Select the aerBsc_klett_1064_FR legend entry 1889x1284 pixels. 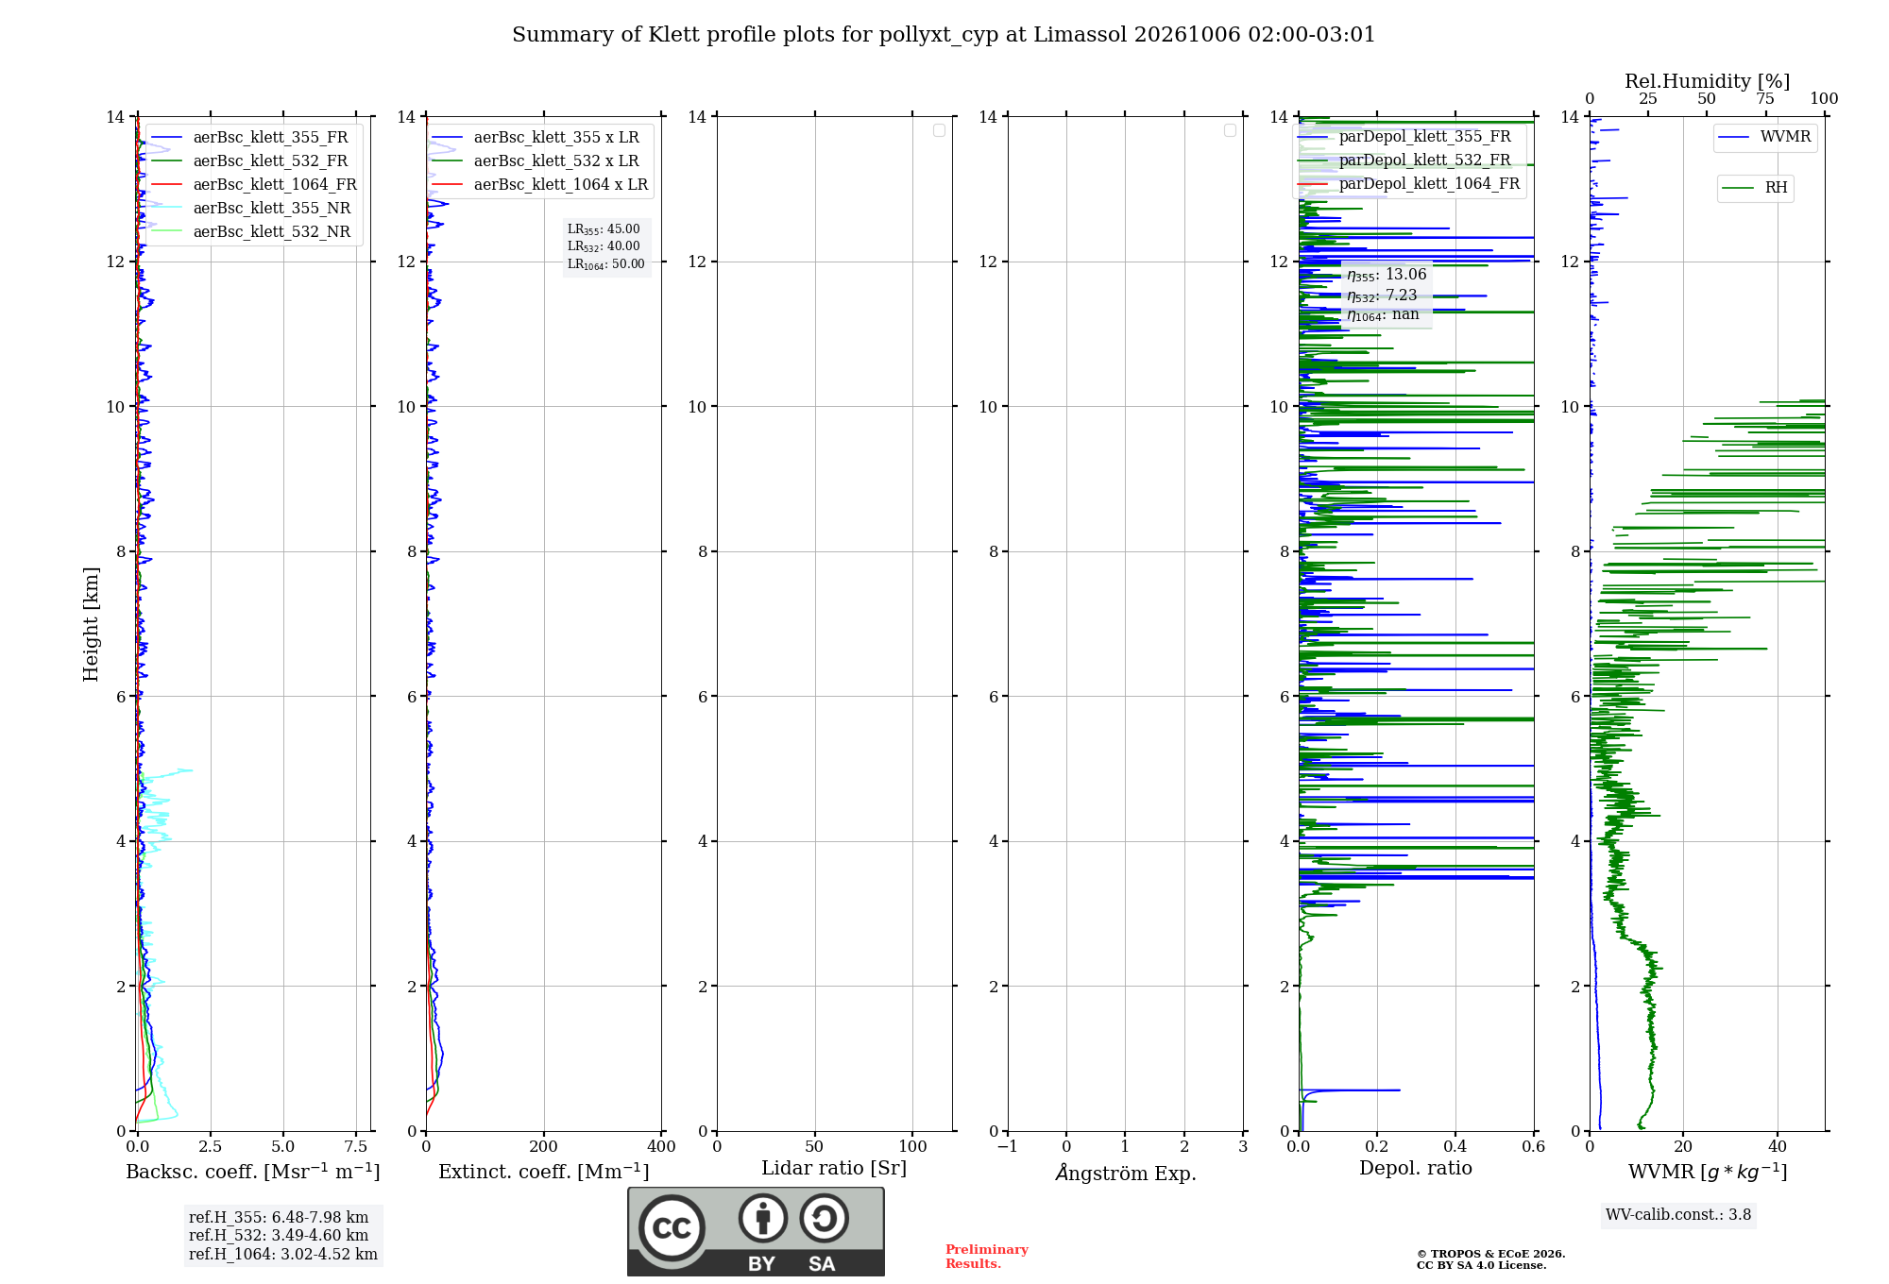255,184
